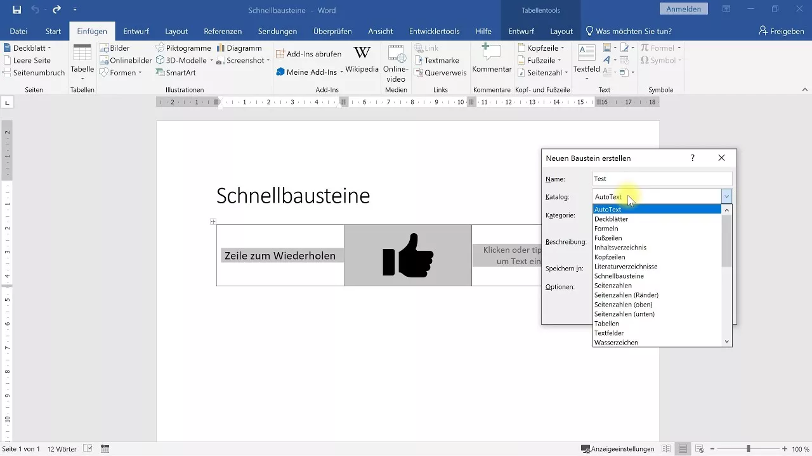The height and width of the screenshot is (456, 812).
Task: Insert a Diagramm chart
Action: [x=240, y=47]
